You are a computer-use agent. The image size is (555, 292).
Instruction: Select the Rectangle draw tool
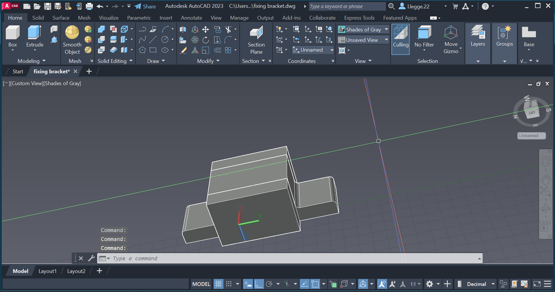click(x=153, y=50)
